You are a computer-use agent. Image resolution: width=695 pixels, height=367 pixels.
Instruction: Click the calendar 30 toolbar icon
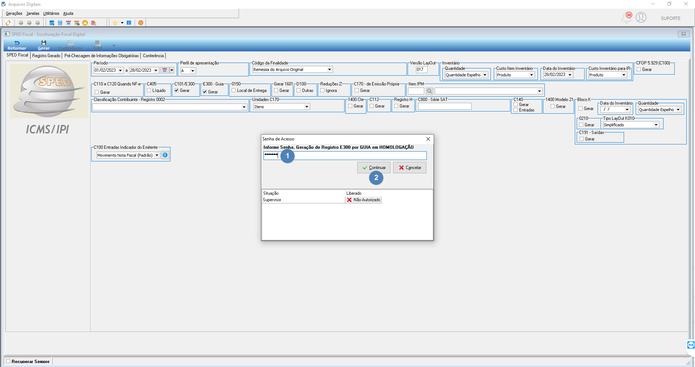[68, 23]
